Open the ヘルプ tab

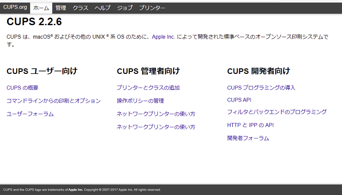103,8
